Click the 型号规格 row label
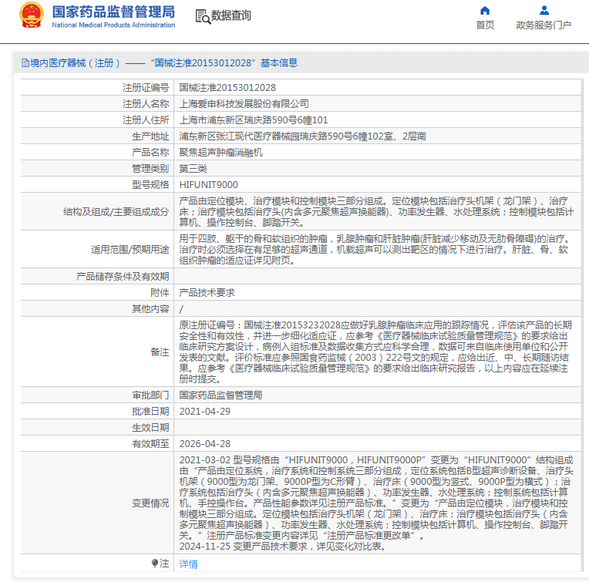Viewport: 589px width, 582px height. pos(150,185)
